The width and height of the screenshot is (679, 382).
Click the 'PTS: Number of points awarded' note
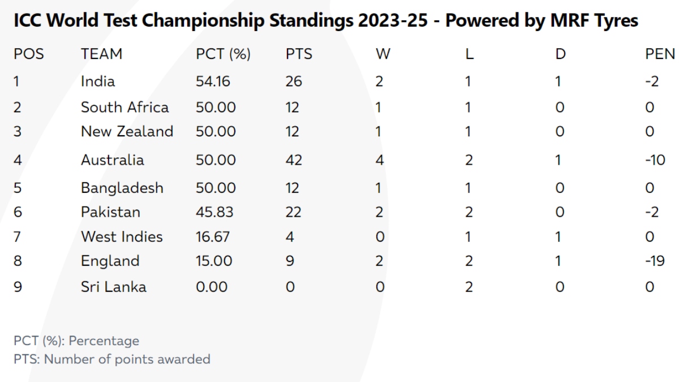pyautogui.click(x=112, y=359)
